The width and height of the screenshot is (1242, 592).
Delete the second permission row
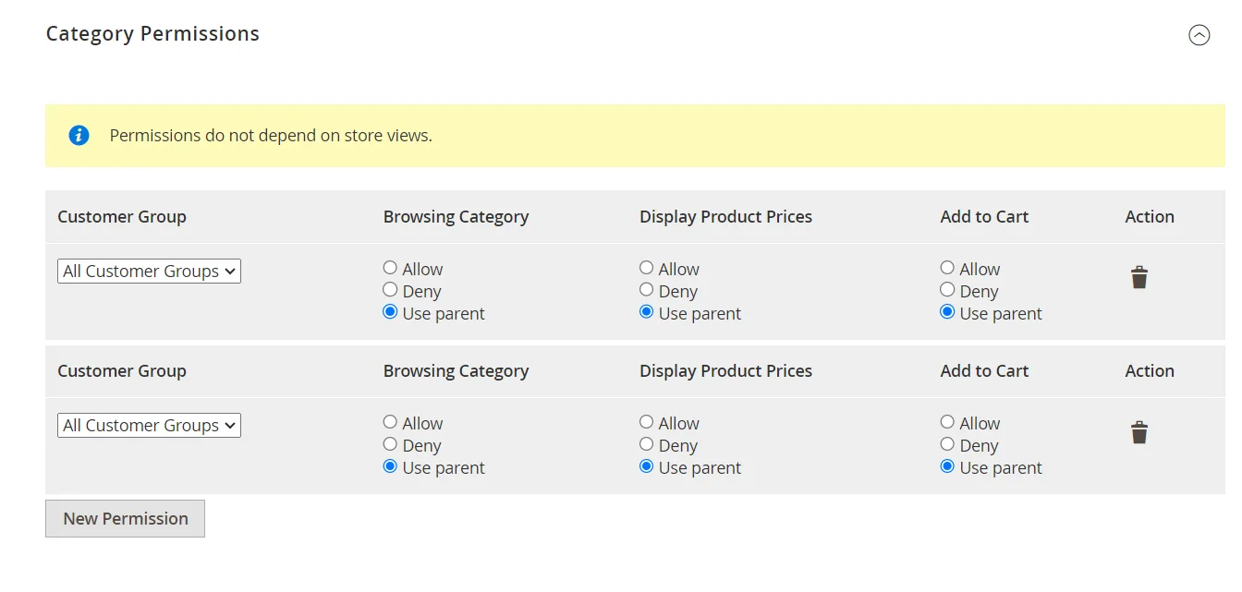pos(1138,431)
